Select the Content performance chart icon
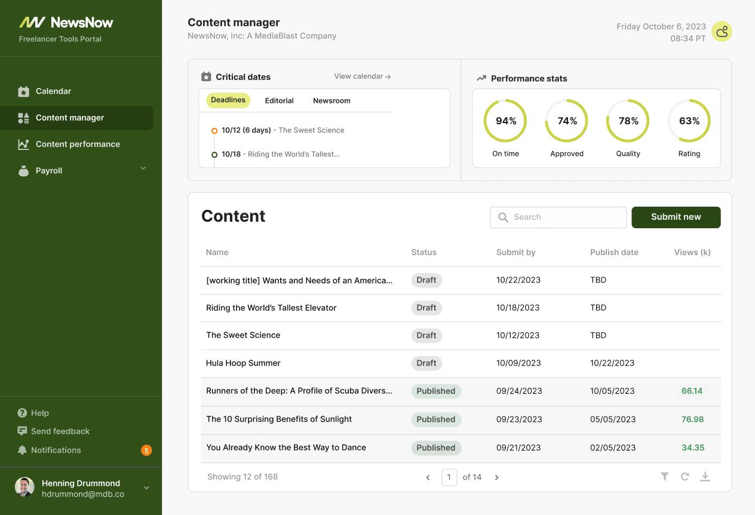The height and width of the screenshot is (515, 755). pyautogui.click(x=24, y=144)
